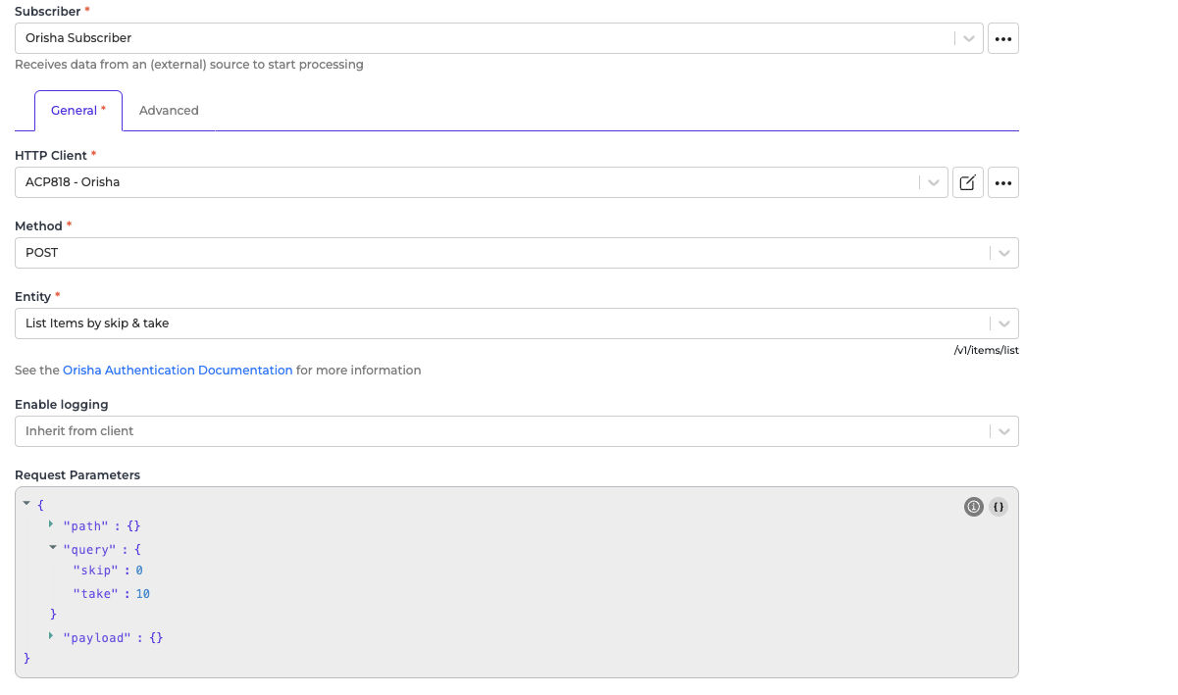Screen dimensions: 1178x695
Task: Expand the "path" node in JSON
Action: [x=51, y=524]
